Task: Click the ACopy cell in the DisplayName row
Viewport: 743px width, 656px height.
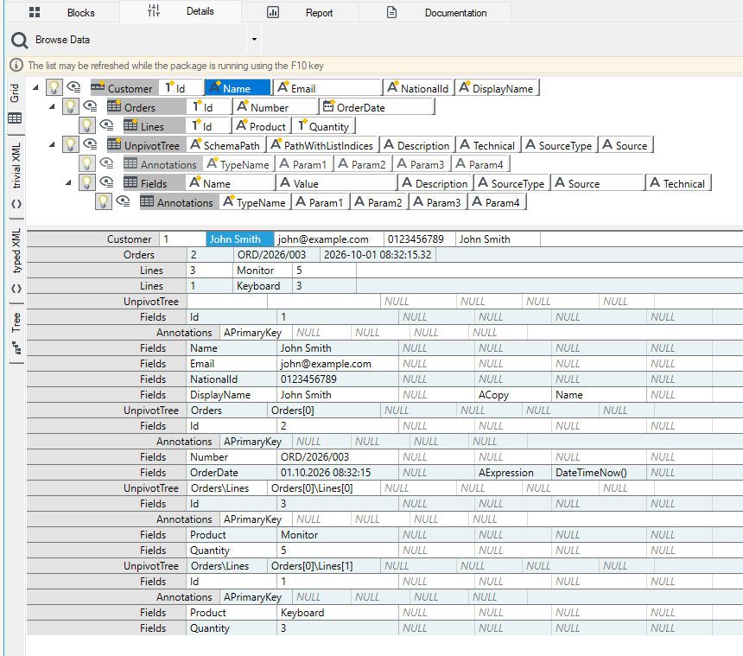Action: (513, 395)
